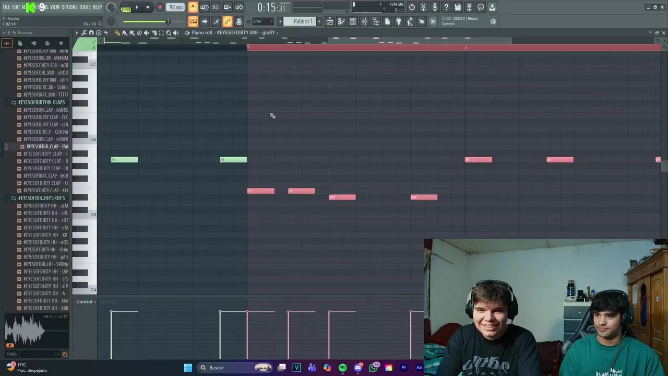Select sample #EYESOFDIRTY CLAP - CCC
668x376 pixels.
[x=45, y=118]
